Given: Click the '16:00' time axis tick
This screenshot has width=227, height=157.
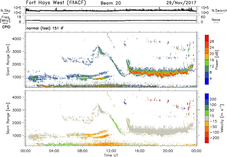Looking at the screenshot, I should click(139, 151).
